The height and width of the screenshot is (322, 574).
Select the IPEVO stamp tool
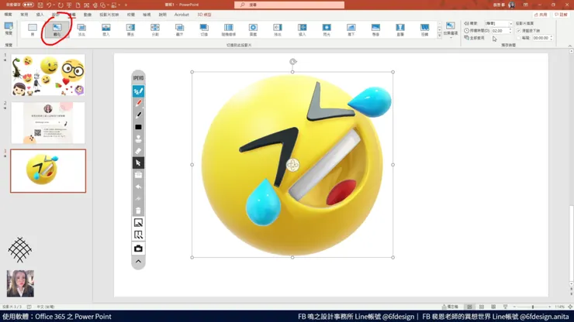pos(138,139)
